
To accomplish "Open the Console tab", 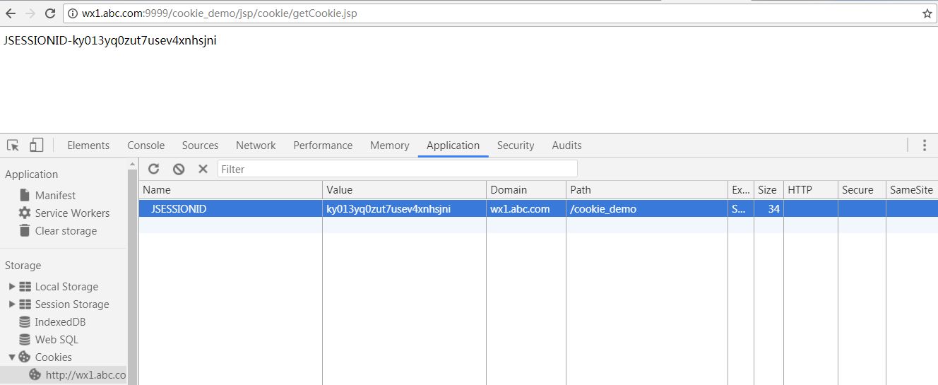I will (x=146, y=146).
